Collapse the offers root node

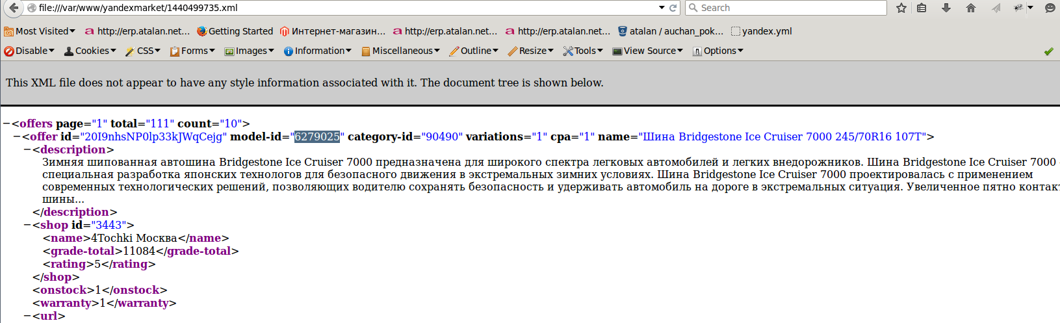tap(6, 123)
